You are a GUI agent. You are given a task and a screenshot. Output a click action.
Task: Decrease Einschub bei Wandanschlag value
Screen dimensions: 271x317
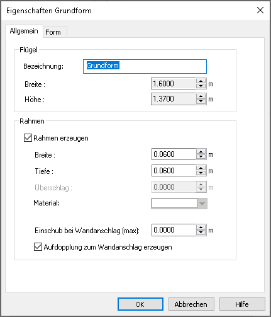pyautogui.click(x=201, y=233)
